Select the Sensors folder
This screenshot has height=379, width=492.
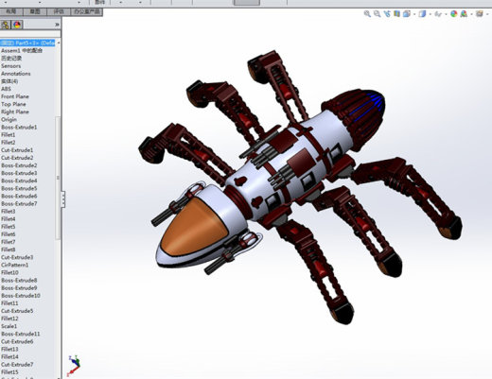tap(11, 66)
